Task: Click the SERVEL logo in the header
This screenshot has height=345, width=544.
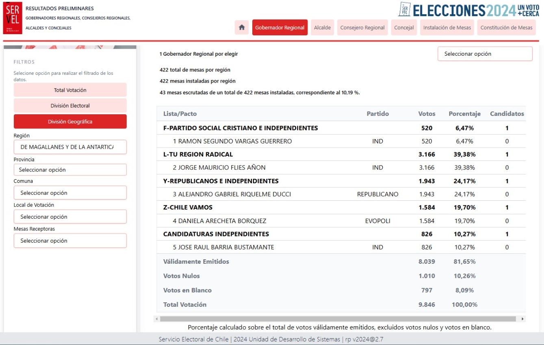Action: click(x=13, y=18)
